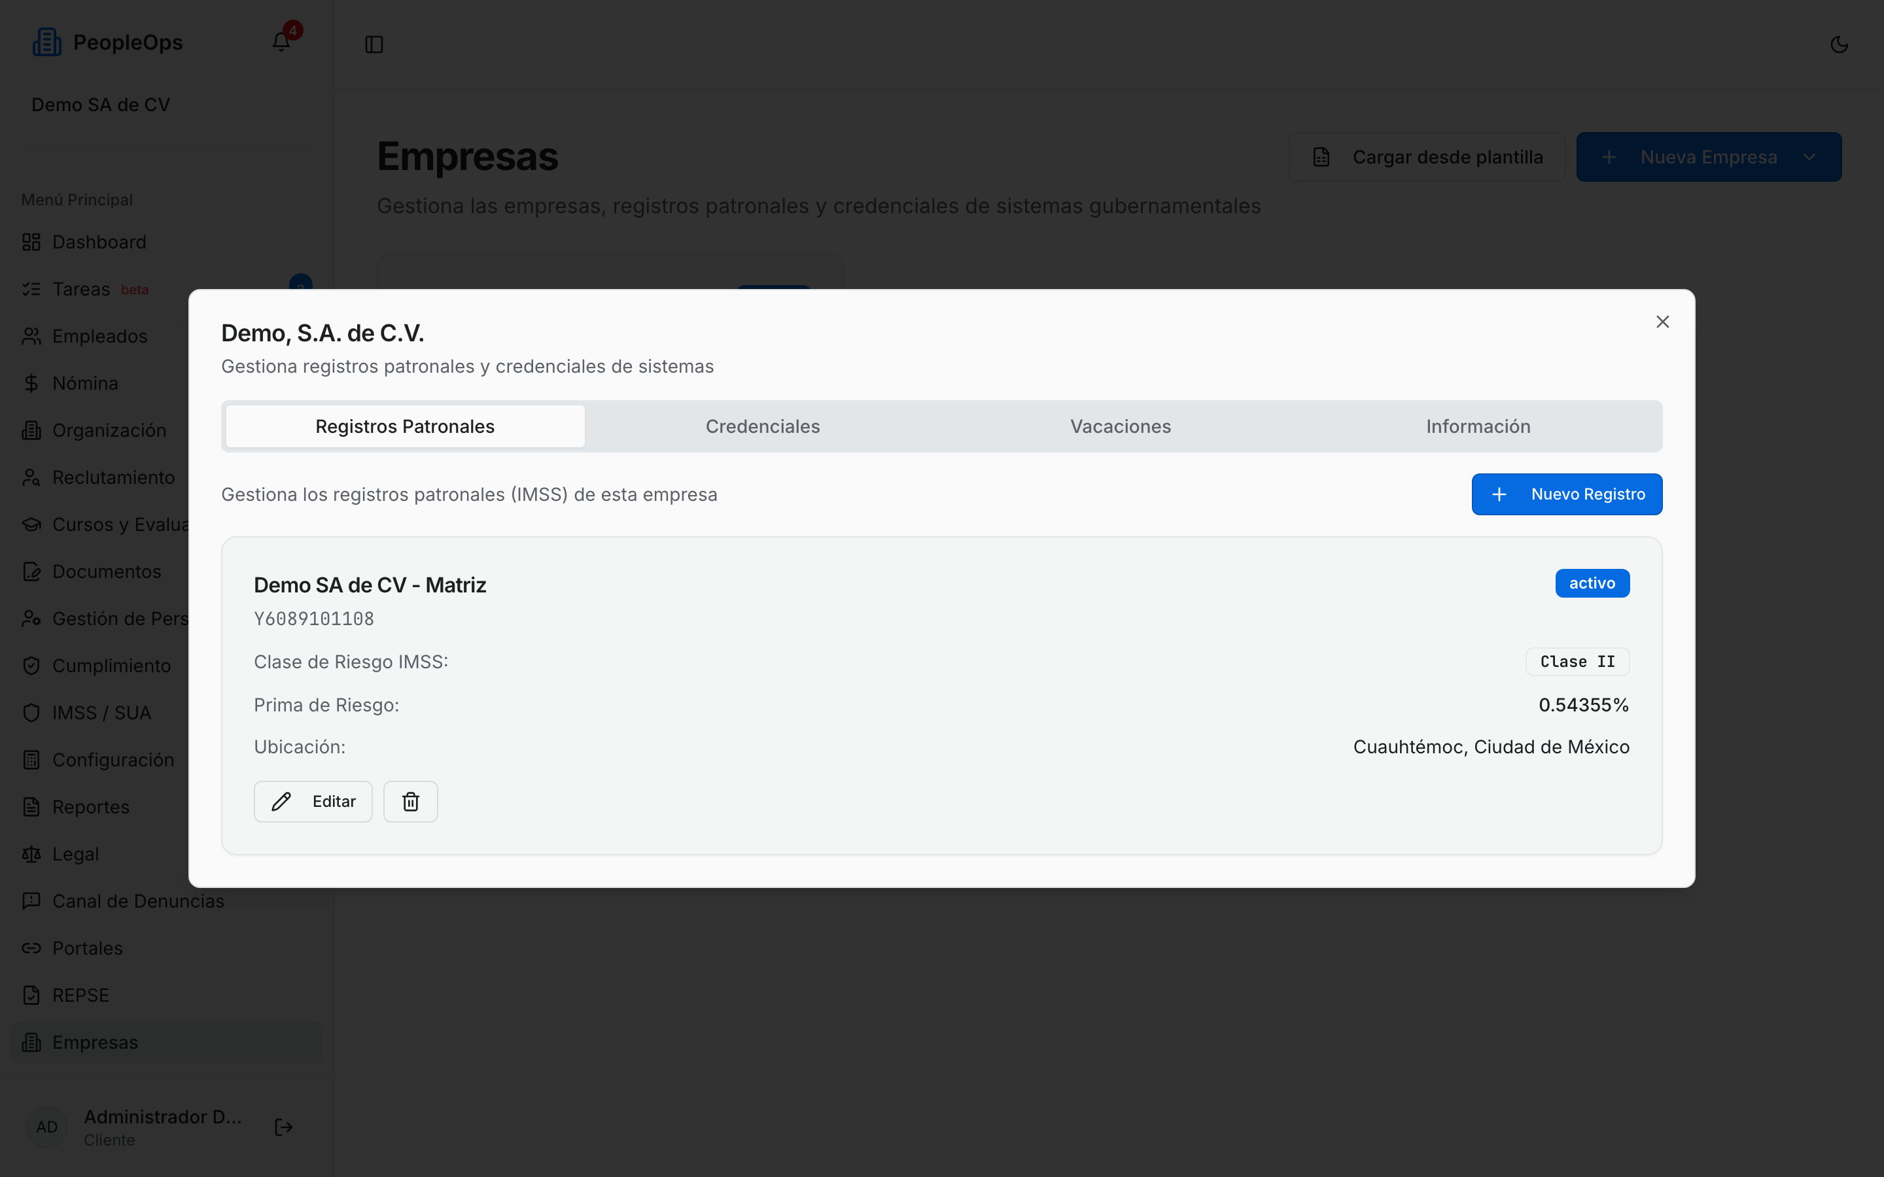
Task: Click the Reportes document icon
Action: click(31, 808)
